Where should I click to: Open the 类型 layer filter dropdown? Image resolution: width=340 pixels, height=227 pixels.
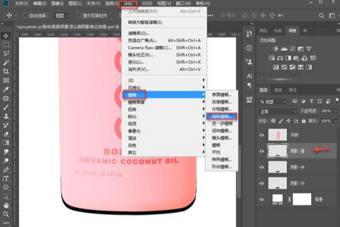pyautogui.click(x=273, y=101)
